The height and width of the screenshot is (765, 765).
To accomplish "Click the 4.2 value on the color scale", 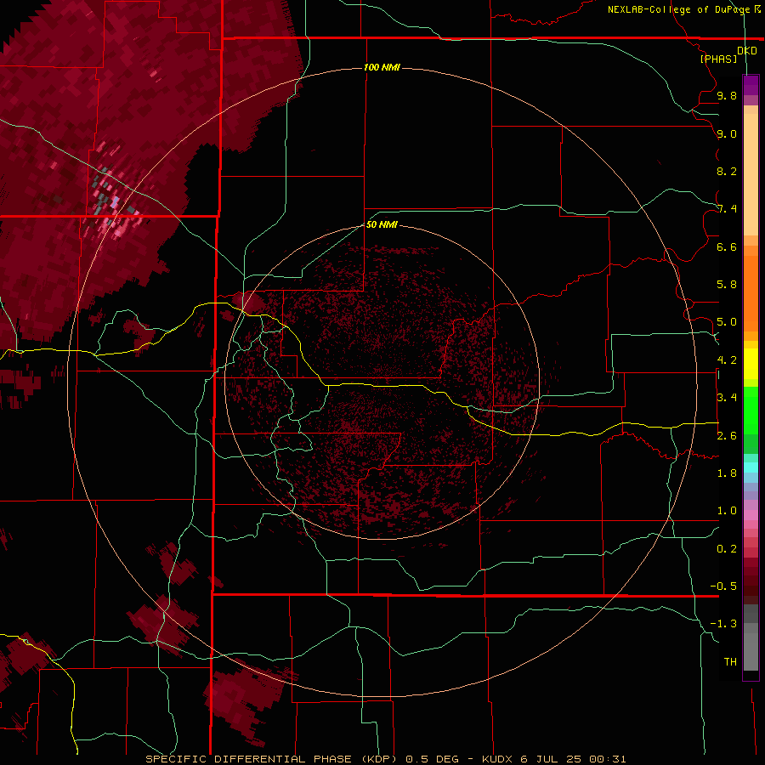I will tap(727, 360).
